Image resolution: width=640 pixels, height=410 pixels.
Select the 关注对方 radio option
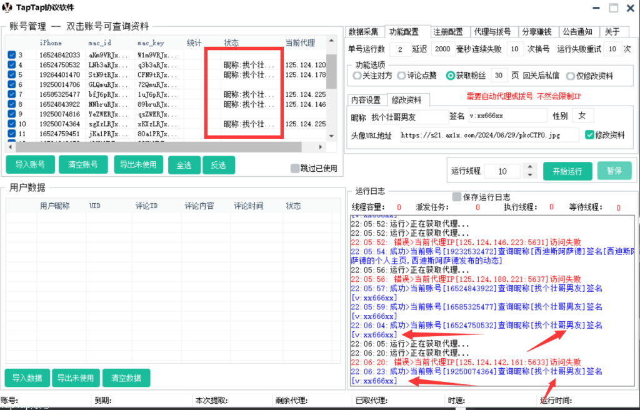tap(356, 76)
